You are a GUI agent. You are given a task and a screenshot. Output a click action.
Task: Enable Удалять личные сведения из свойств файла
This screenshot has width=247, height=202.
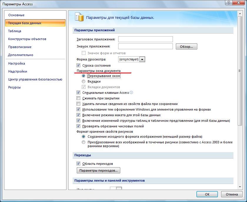[78, 104]
